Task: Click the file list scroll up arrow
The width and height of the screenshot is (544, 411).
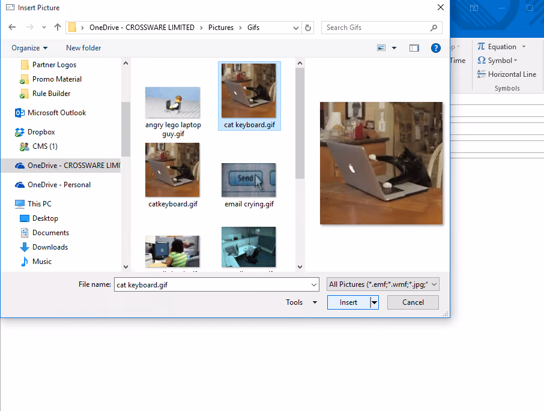Action: 300,63
